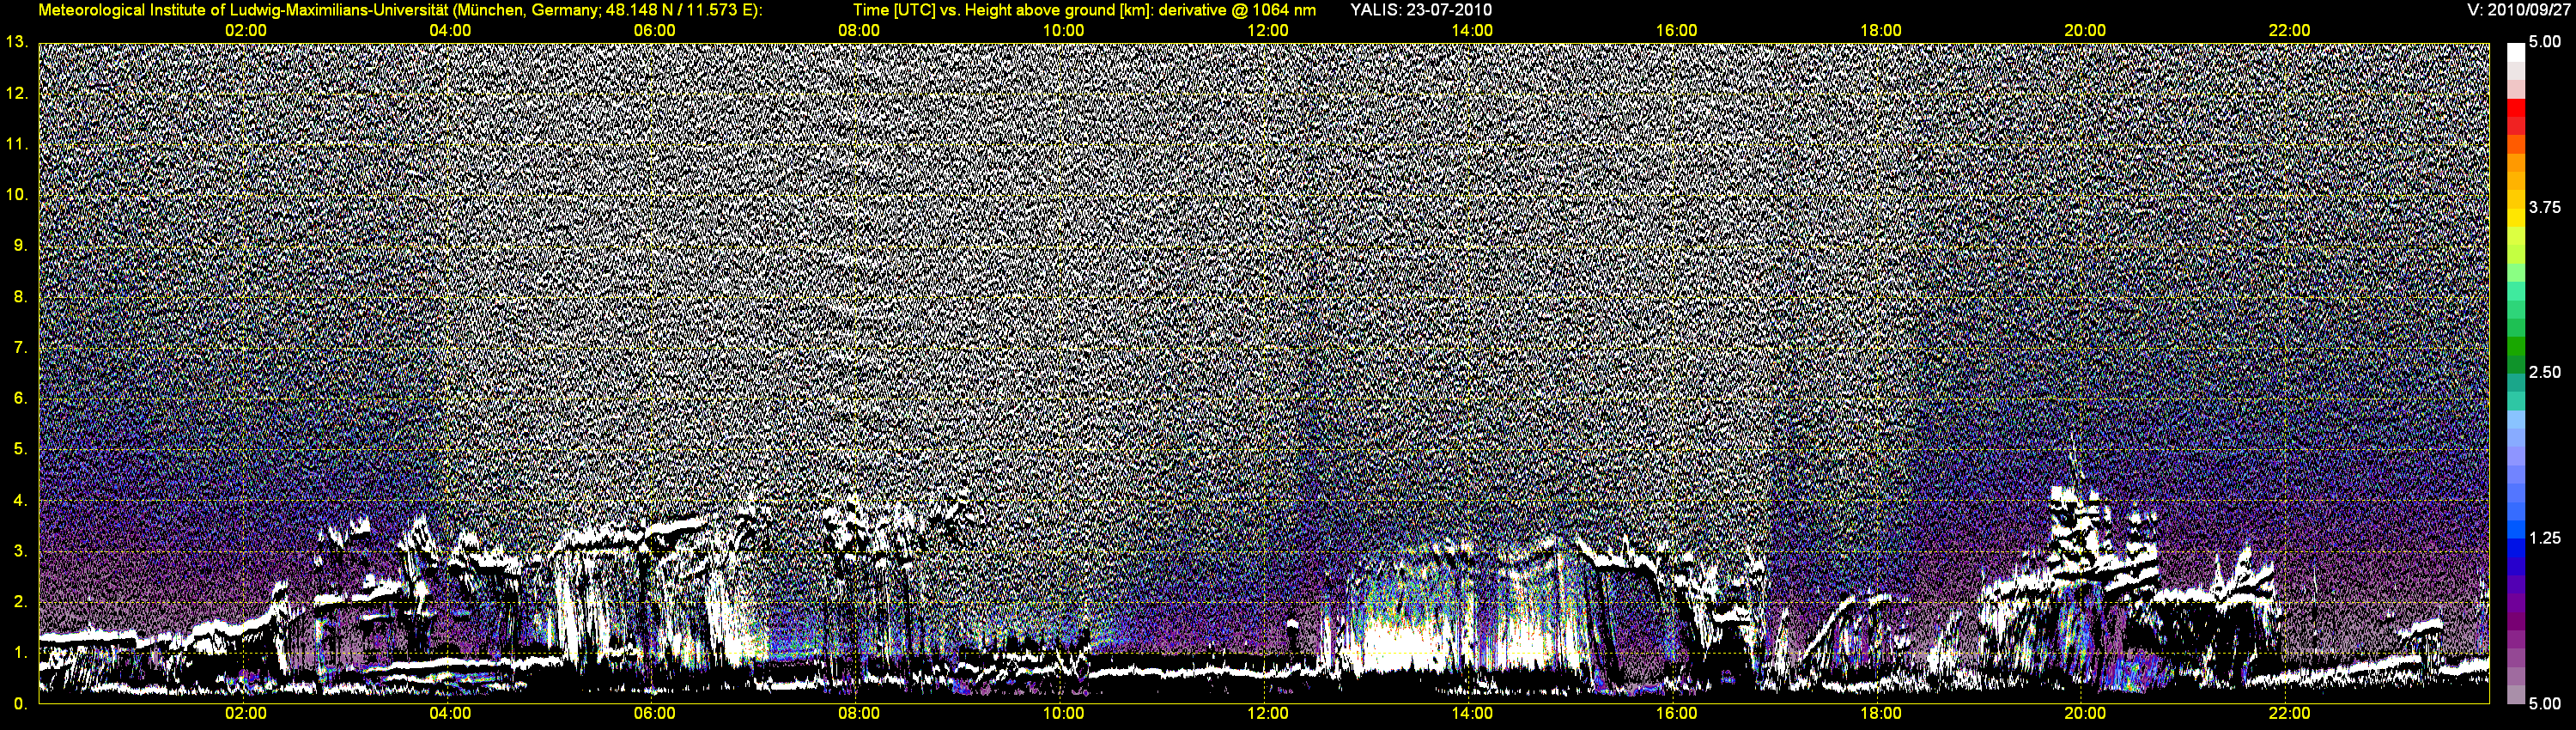Image resolution: width=2576 pixels, height=730 pixels.
Task: Click the 4. height axis label
Action: (21, 500)
